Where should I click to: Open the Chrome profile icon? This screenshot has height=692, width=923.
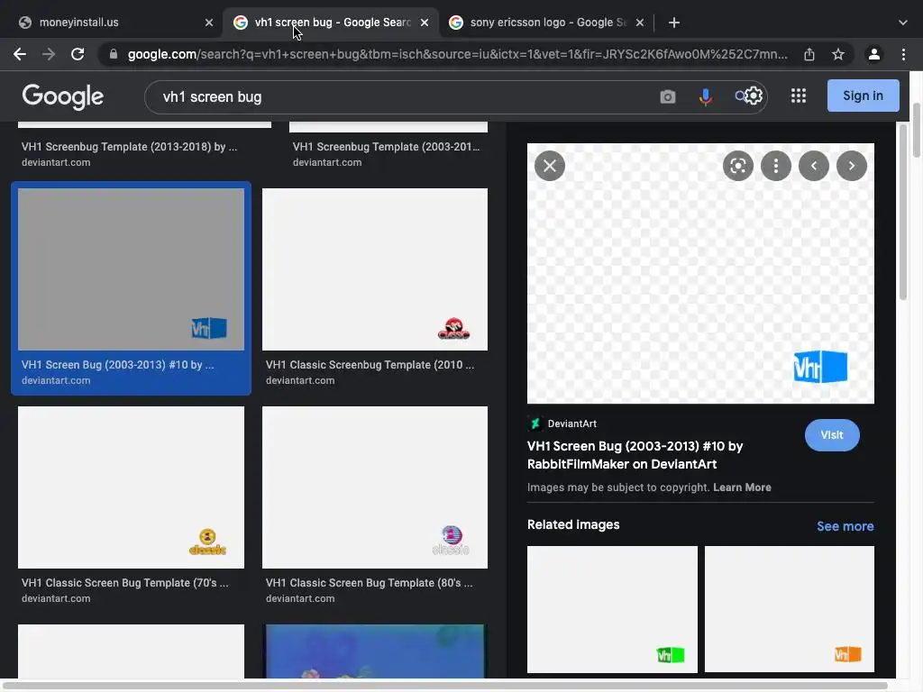coord(874,54)
